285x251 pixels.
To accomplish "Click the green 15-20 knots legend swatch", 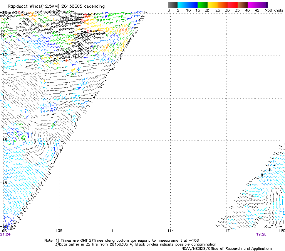I will click(x=203, y=5).
